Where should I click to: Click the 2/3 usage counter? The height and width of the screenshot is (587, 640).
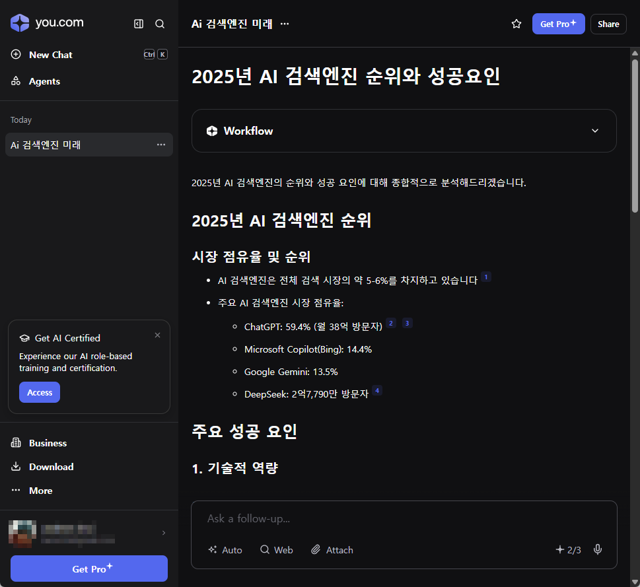click(568, 550)
